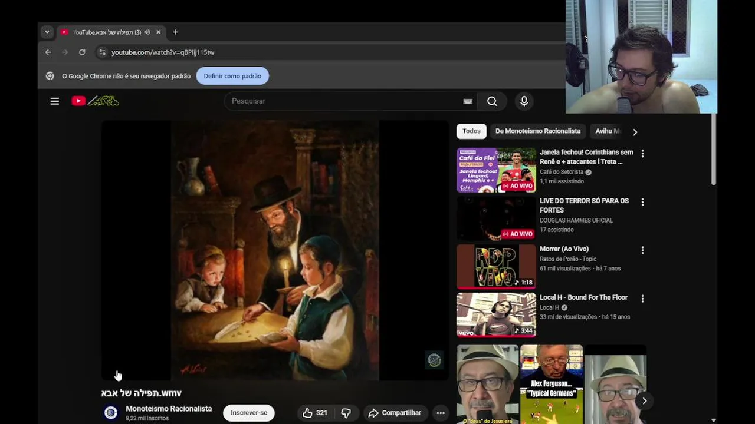Start voice search with the microphone
This screenshot has height=424, width=755.
(524, 101)
